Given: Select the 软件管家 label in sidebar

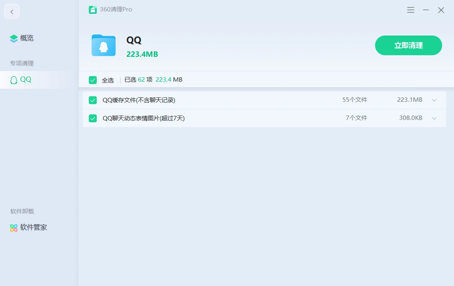Looking at the screenshot, I should (34, 228).
